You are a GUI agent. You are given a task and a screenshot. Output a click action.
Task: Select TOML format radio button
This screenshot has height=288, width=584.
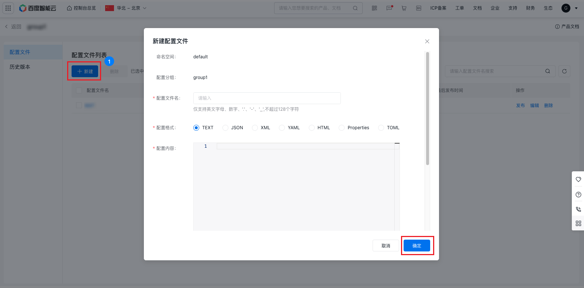(x=381, y=128)
